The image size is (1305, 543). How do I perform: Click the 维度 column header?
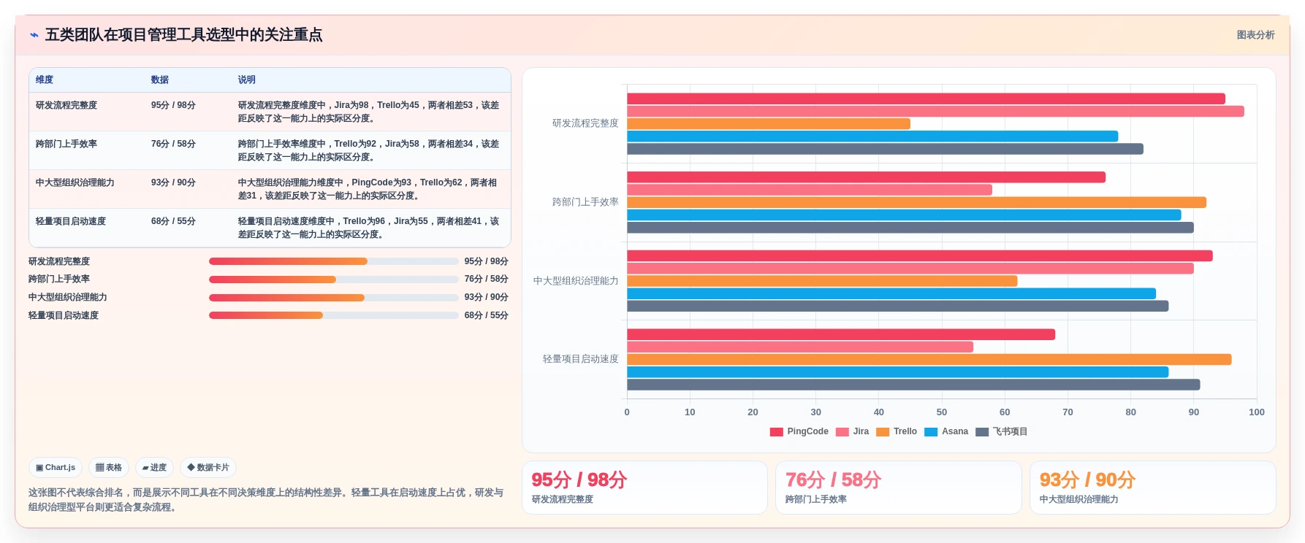[x=45, y=80]
